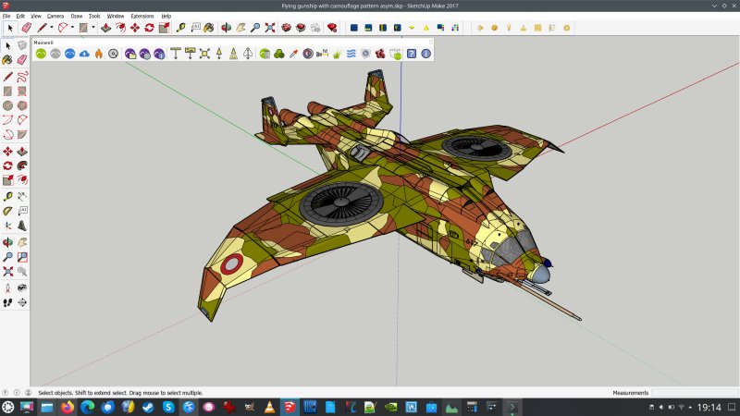Pick the Tape Measure tool
Viewport: 740px width, 416px height.
pyautogui.click(x=180, y=28)
